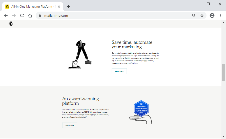Click the Save time, automate your marketing heading
Screen dimensions: 226x139
(x=132, y=45)
